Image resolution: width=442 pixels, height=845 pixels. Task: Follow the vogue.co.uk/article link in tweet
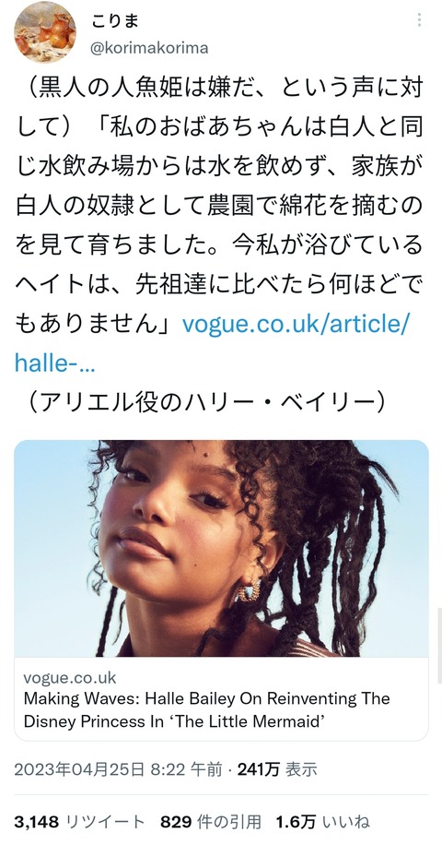click(297, 325)
